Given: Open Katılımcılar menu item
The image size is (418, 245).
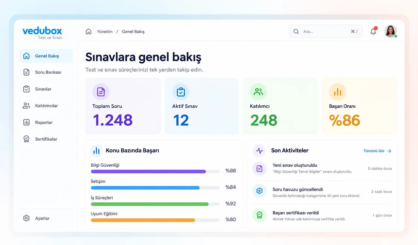Looking at the screenshot, I should [x=46, y=106].
